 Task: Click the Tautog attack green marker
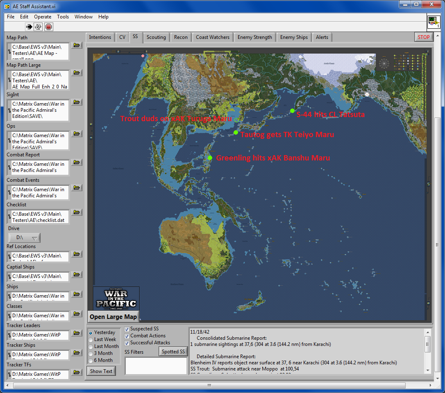(236, 132)
